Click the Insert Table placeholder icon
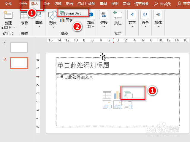This screenshot has width=190, height=142. (x=107, y=95)
